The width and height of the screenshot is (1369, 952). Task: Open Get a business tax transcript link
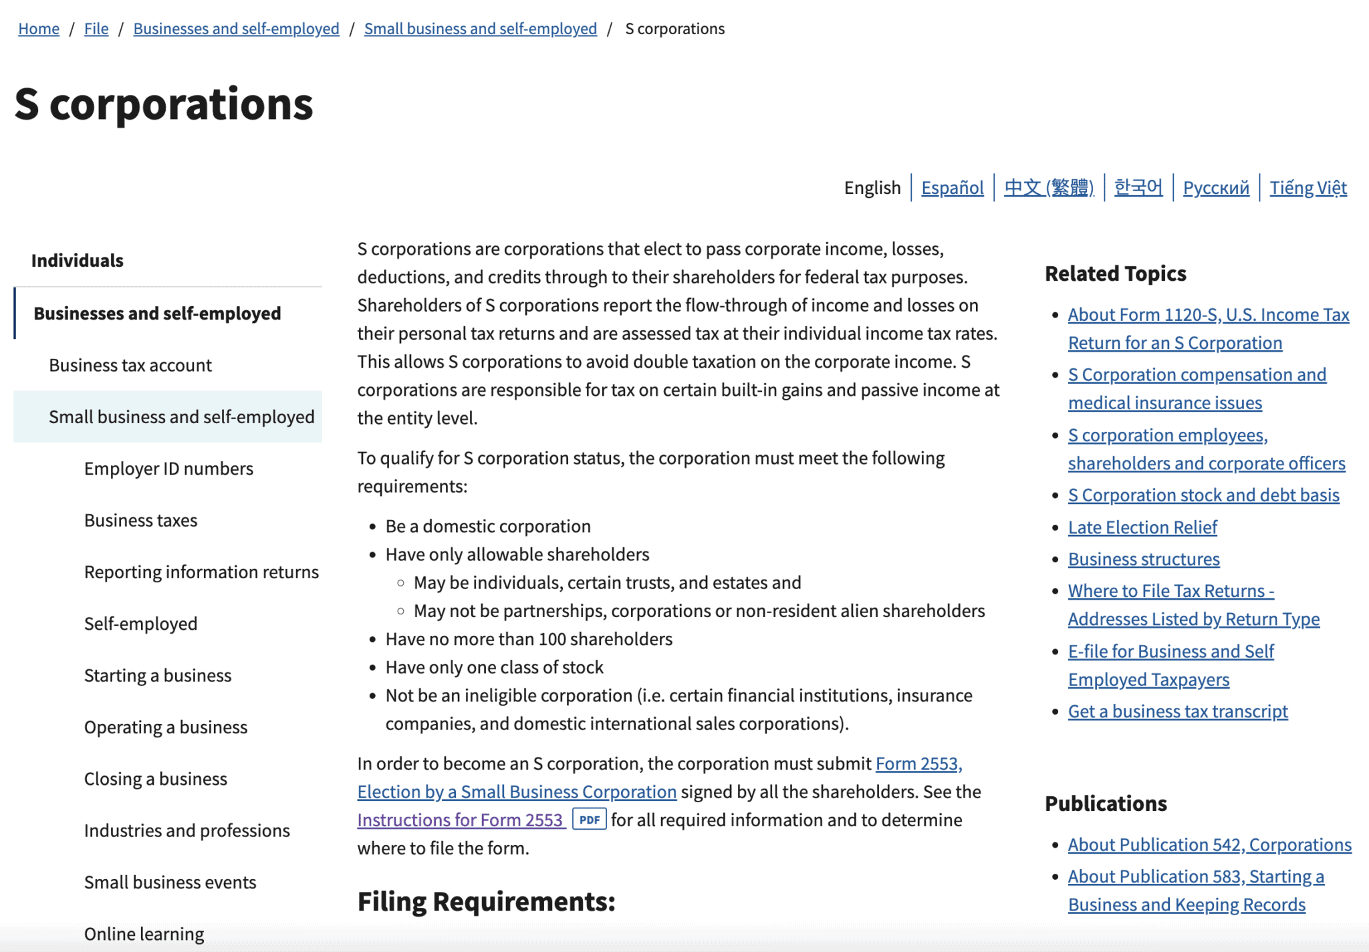click(x=1178, y=711)
